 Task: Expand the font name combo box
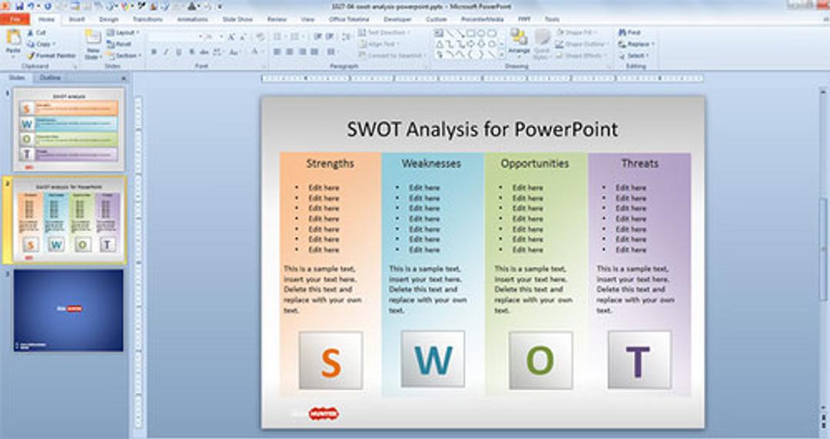200,37
